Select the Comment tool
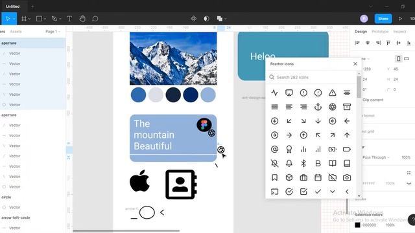Viewport: 415px width, 233px height. pos(95,19)
